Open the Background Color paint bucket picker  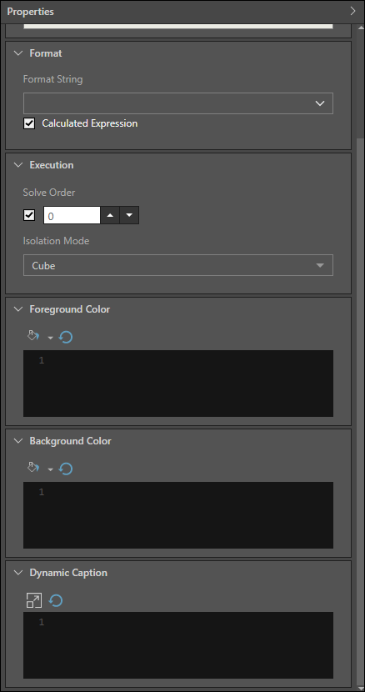click(33, 469)
